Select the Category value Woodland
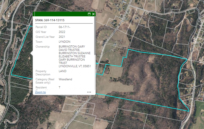Image resolution: width=204 pixels, height=129 pixels. pos(65,79)
